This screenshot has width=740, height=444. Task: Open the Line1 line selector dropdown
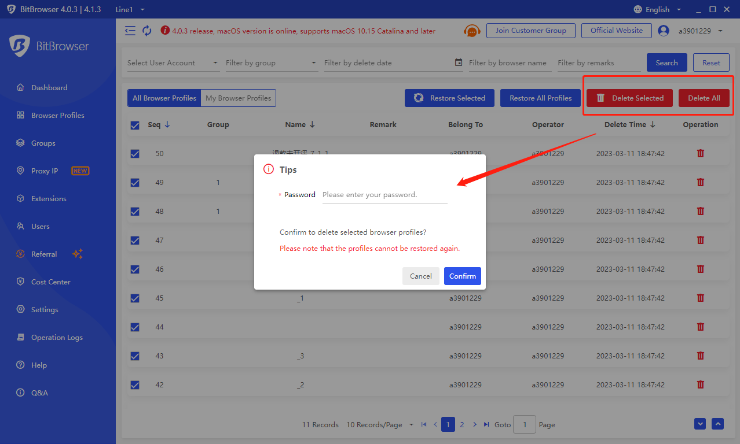(130, 9)
